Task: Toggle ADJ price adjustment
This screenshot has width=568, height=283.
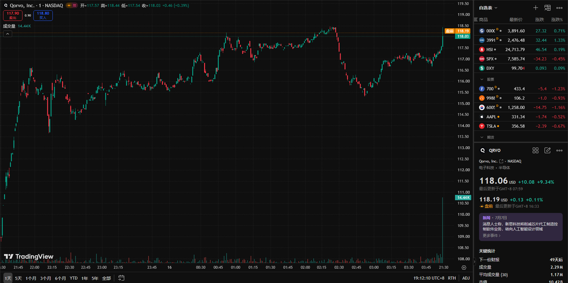Action: click(x=466, y=278)
